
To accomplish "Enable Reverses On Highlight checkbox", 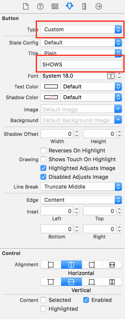I will point(43,150).
